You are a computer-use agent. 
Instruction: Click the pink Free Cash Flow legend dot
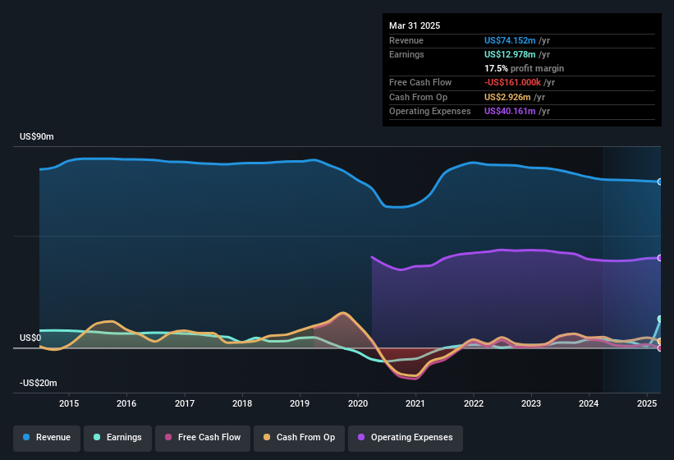click(x=168, y=437)
